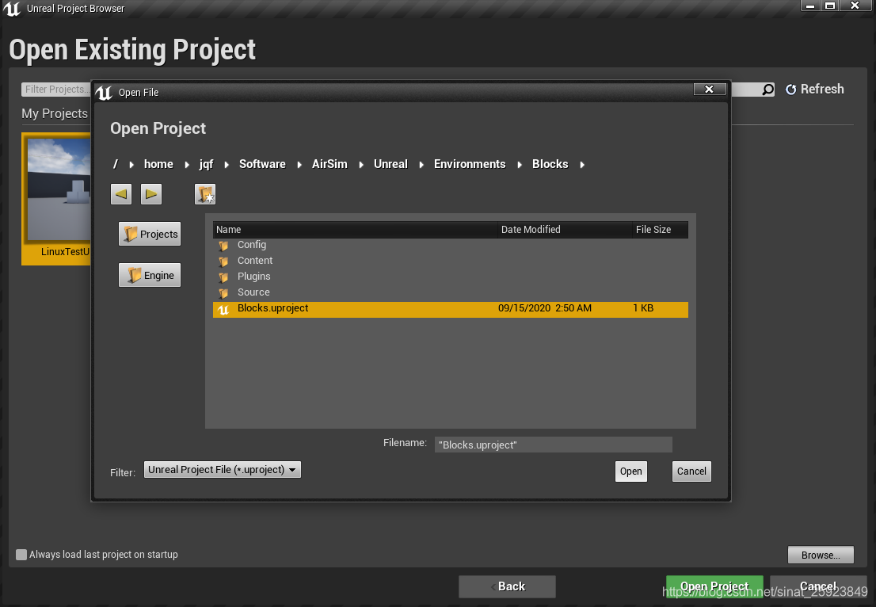Select Config folder name
This screenshot has width=876, height=607.
point(251,245)
